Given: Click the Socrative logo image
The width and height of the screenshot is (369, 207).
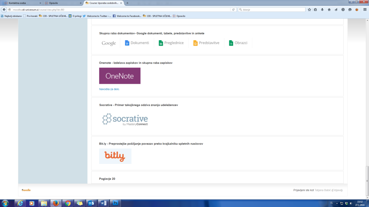Looking at the screenshot, I should (x=125, y=119).
